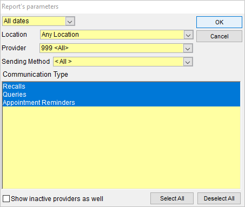
Task: Select Recalls in Communication Type list
Action: click(121, 86)
